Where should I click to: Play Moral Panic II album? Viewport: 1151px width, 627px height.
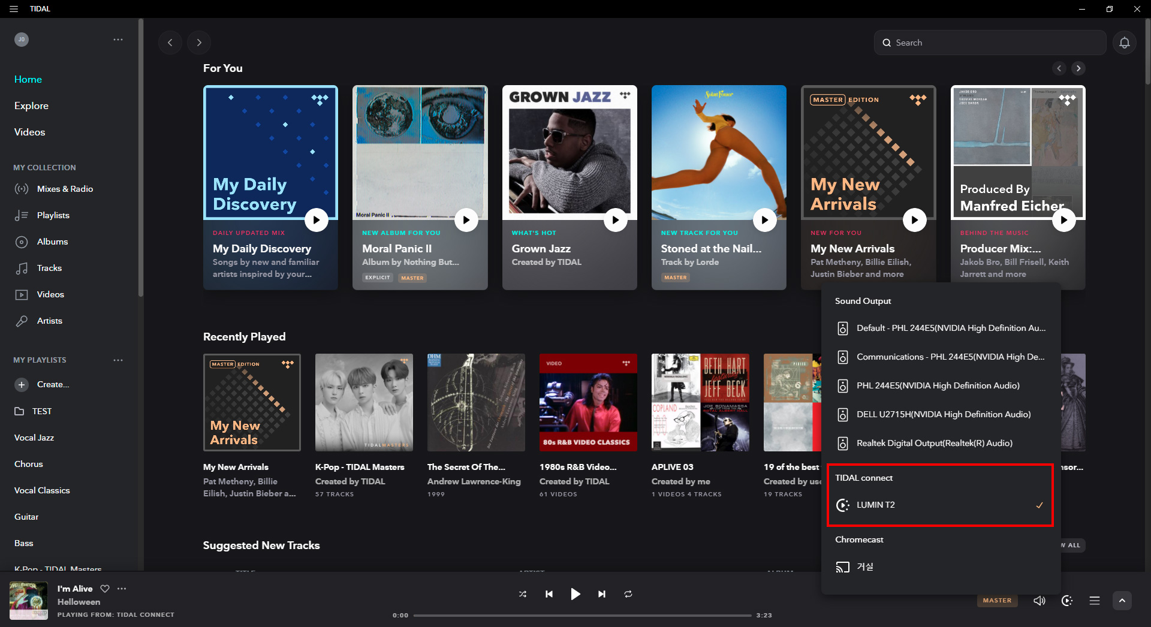[x=466, y=220]
